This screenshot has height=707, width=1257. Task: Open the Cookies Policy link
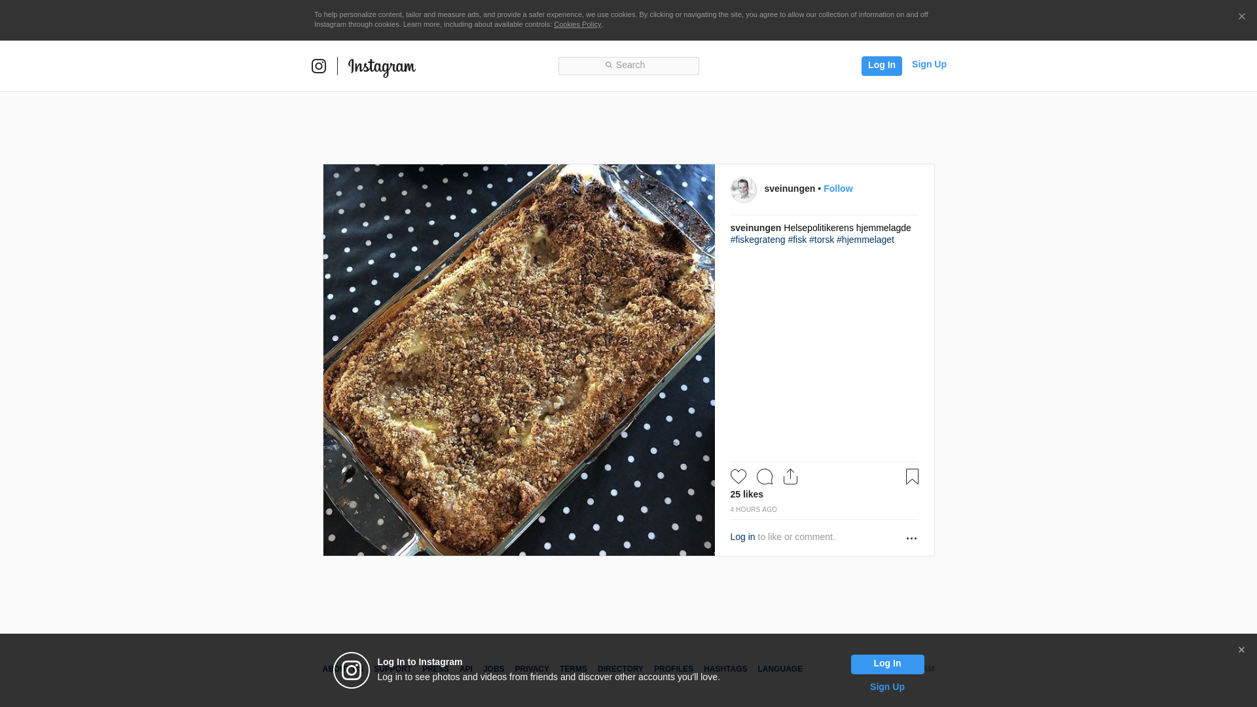coord(577,24)
